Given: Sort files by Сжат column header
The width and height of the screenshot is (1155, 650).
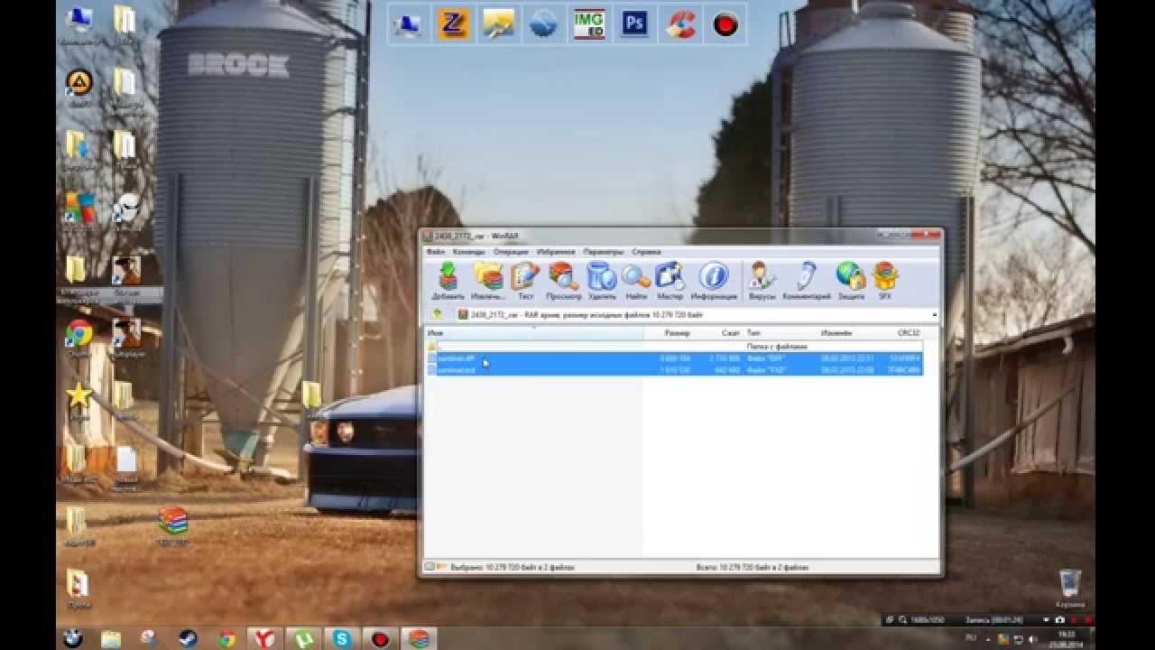Looking at the screenshot, I should [717, 333].
